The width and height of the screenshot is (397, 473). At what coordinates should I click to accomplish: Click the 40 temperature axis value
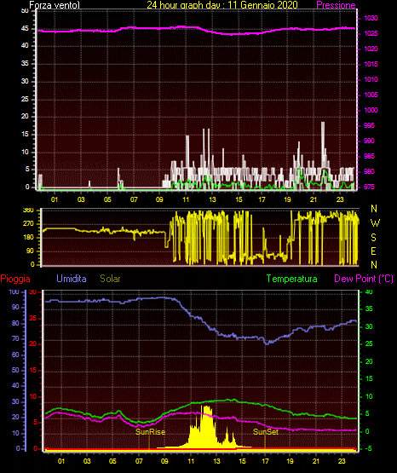tap(369, 291)
